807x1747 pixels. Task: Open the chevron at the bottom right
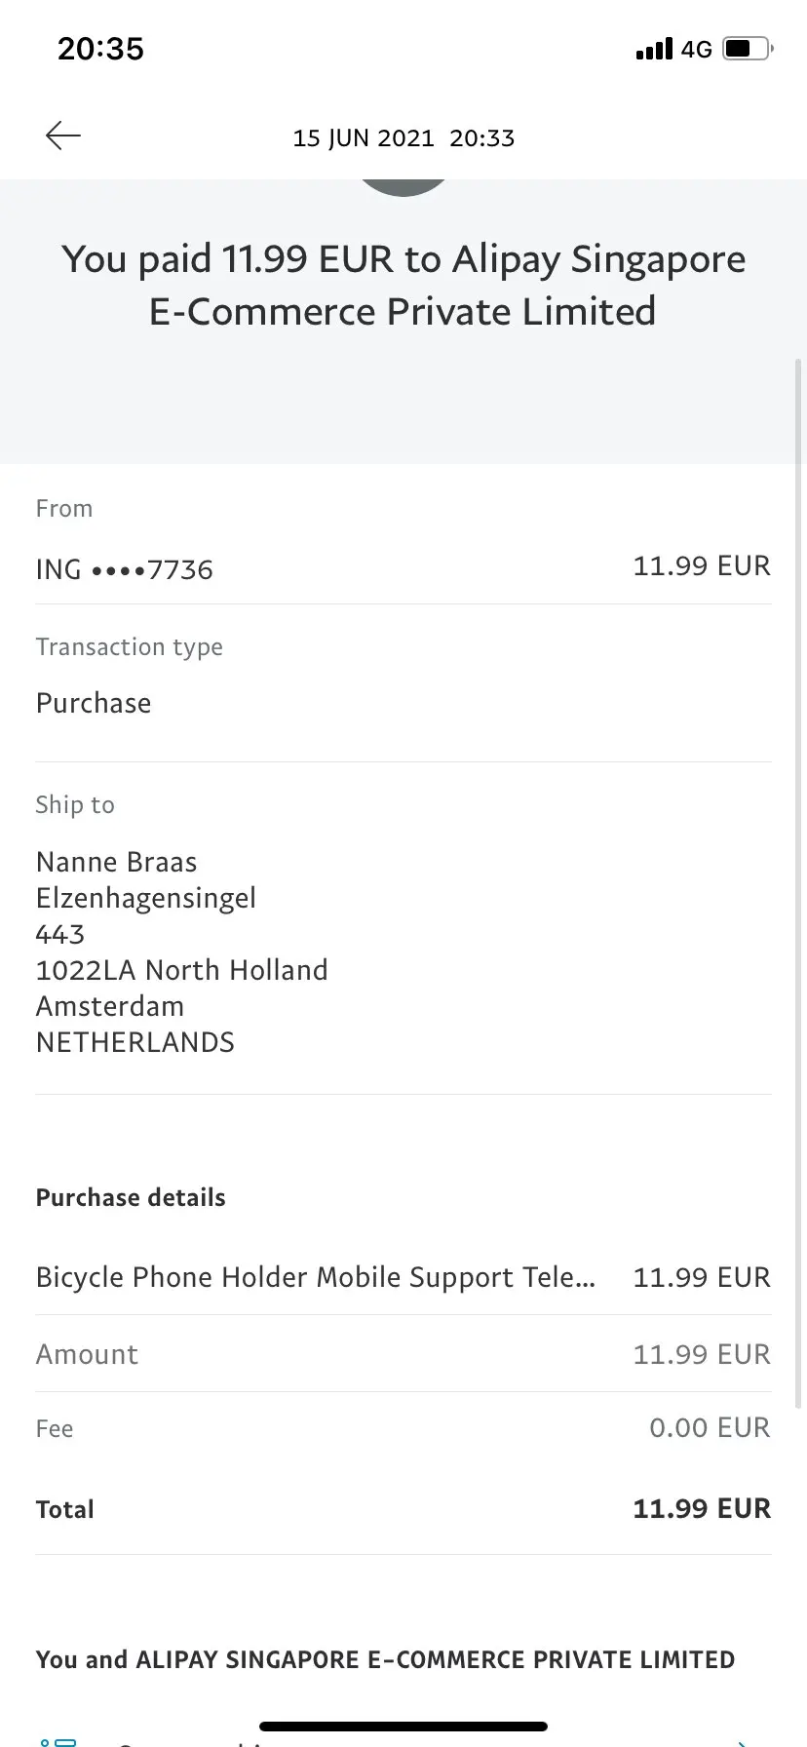tap(743, 1740)
